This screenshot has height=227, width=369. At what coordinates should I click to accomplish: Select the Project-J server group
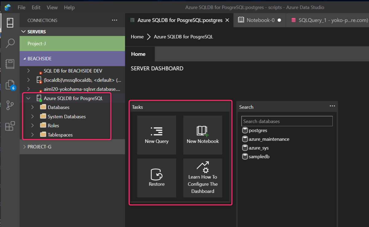[72, 44]
